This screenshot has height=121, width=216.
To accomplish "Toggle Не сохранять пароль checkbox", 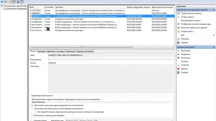I will click(35, 112).
